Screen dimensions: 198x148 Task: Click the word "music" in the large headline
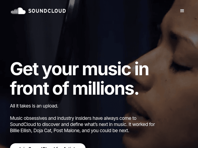point(107,69)
